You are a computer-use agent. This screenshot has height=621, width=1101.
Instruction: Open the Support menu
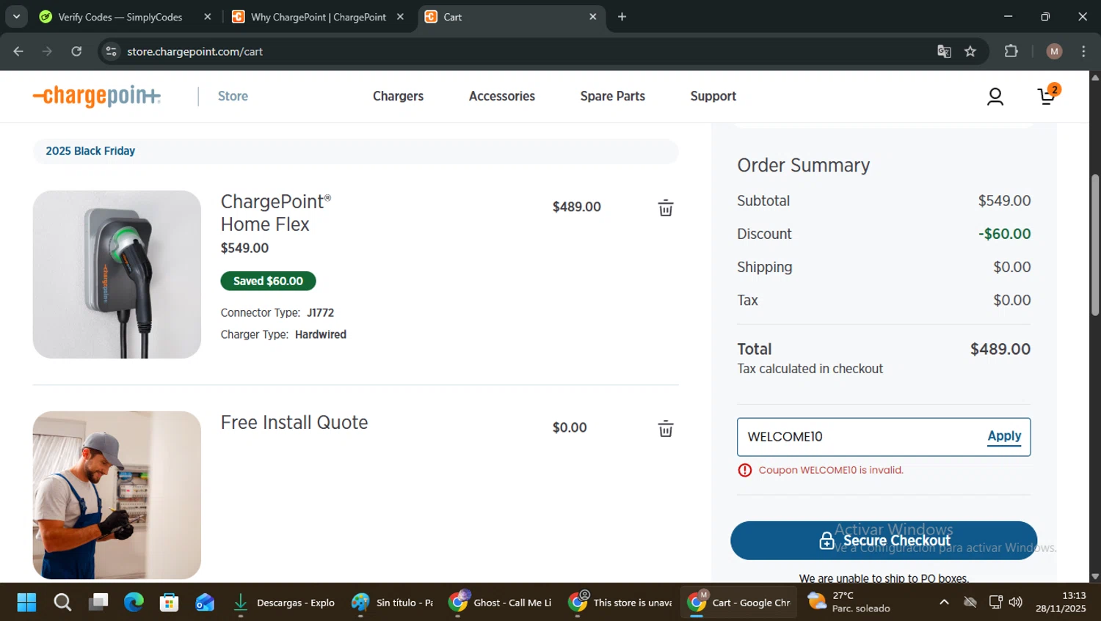point(713,96)
